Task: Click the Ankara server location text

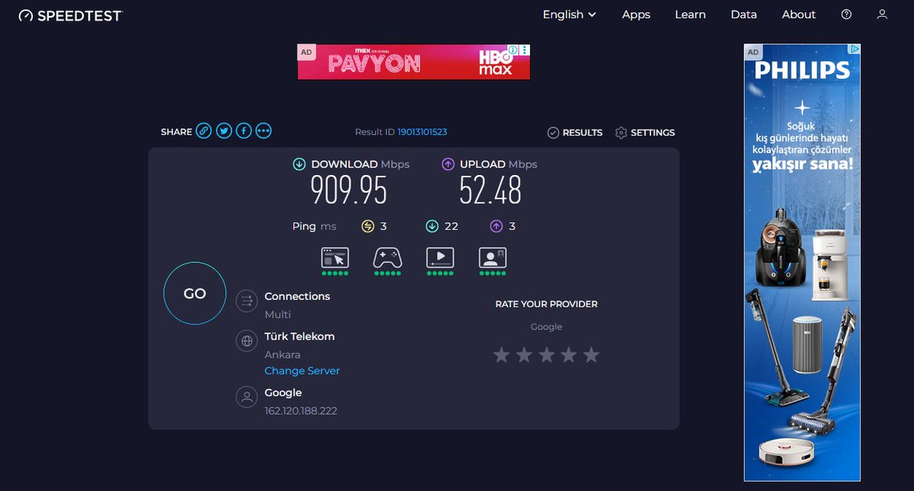Action: pyautogui.click(x=283, y=355)
